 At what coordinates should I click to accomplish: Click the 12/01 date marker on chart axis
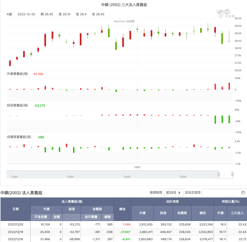137,167
